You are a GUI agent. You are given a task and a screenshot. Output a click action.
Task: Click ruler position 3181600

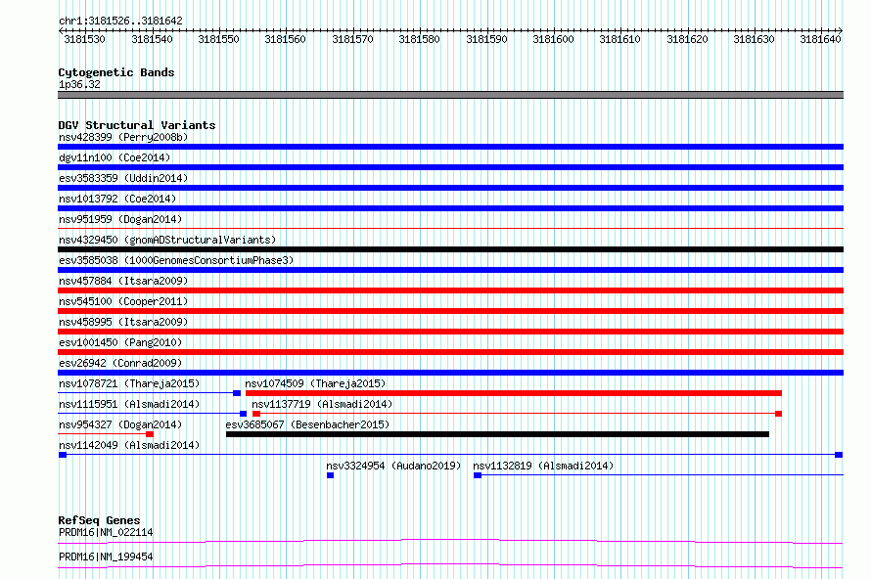click(553, 39)
